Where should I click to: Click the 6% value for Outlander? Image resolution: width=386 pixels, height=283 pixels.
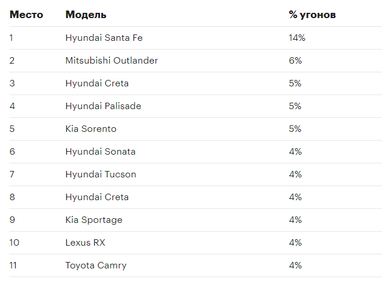(295, 61)
